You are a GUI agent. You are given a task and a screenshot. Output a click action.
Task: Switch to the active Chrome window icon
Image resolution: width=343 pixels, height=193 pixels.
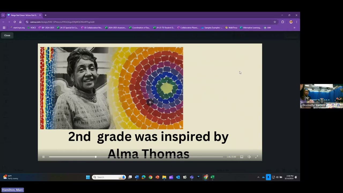click(x=206, y=177)
